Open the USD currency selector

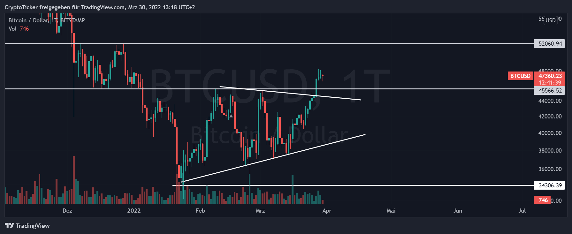click(550, 20)
